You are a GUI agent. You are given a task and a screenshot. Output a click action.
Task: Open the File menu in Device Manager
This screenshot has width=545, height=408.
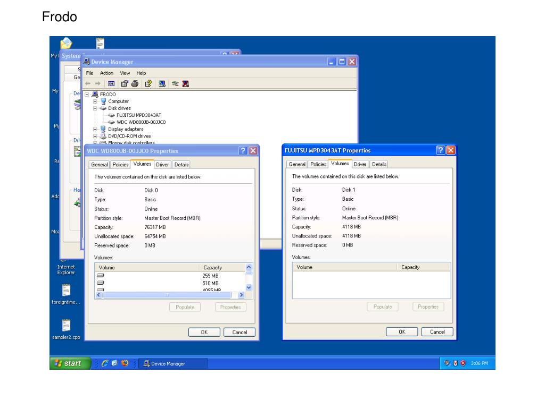(89, 73)
